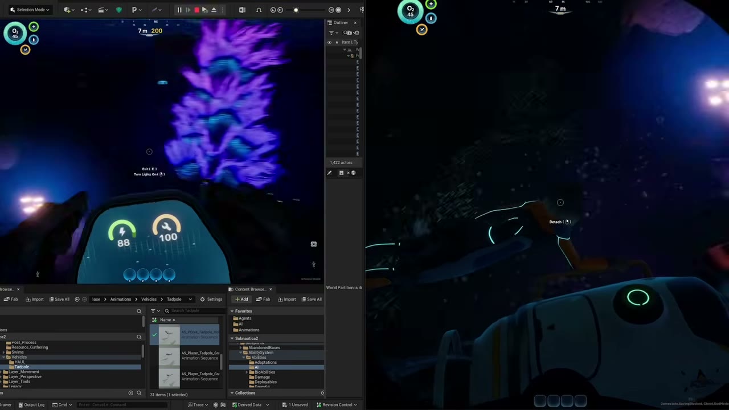Pause the running game session
This screenshot has width=729, height=410.
pos(179,10)
